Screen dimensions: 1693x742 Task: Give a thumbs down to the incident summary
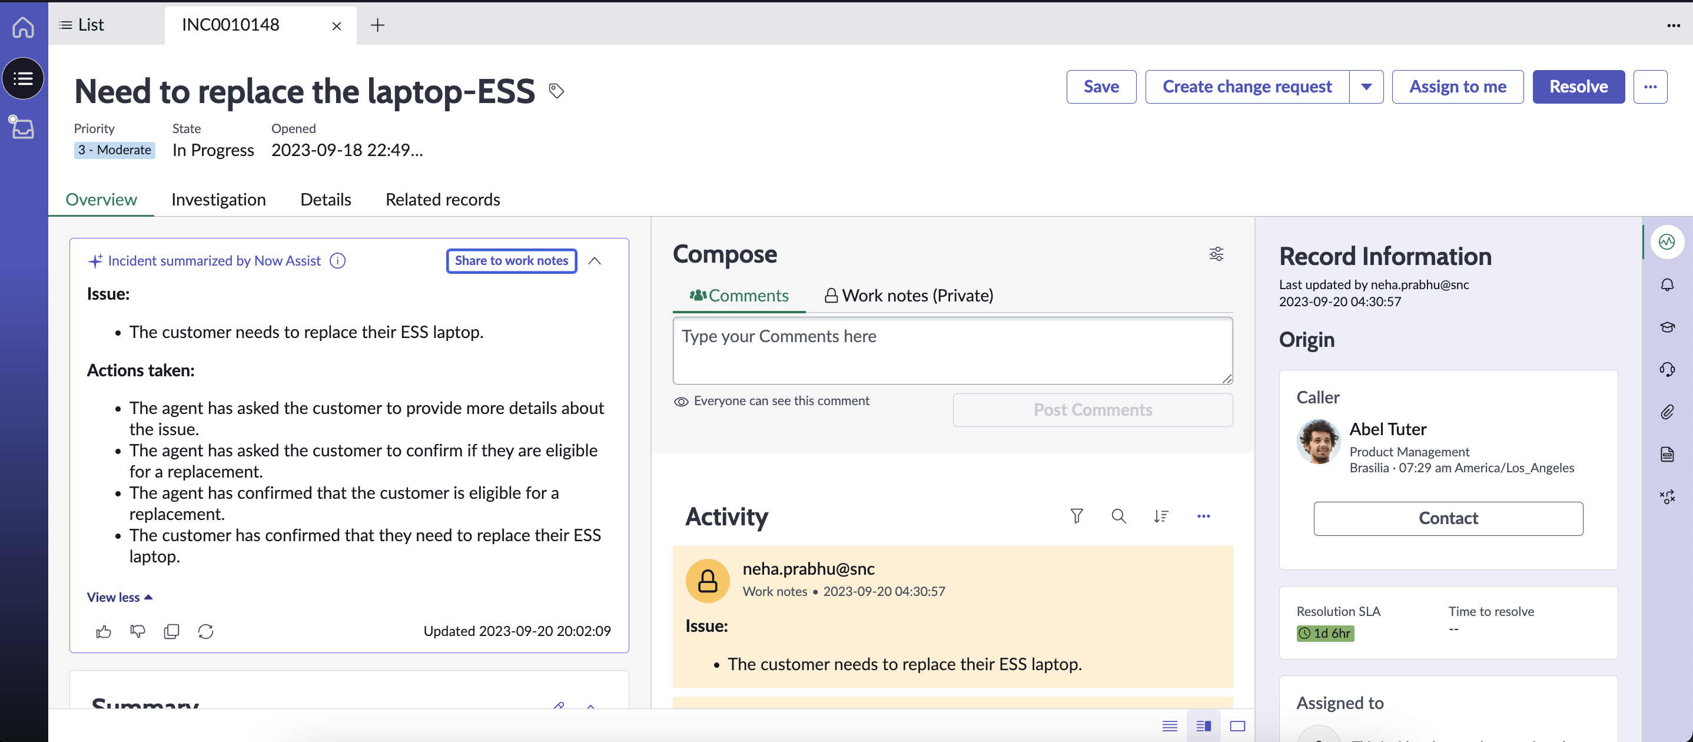(x=137, y=631)
